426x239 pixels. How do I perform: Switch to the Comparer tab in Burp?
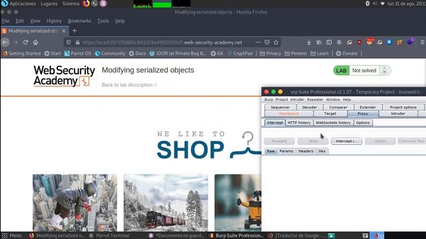pyautogui.click(x=338, y=108)
